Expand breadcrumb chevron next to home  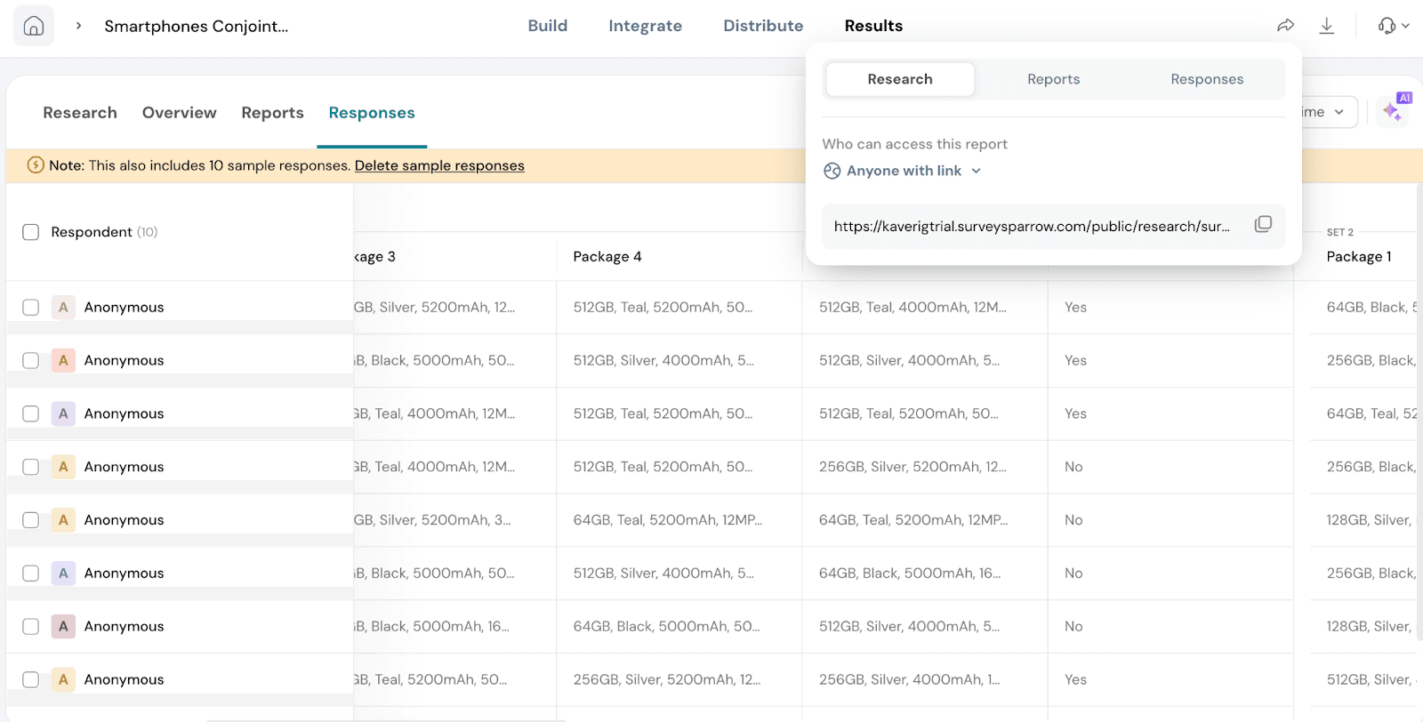tap(79, 26)
